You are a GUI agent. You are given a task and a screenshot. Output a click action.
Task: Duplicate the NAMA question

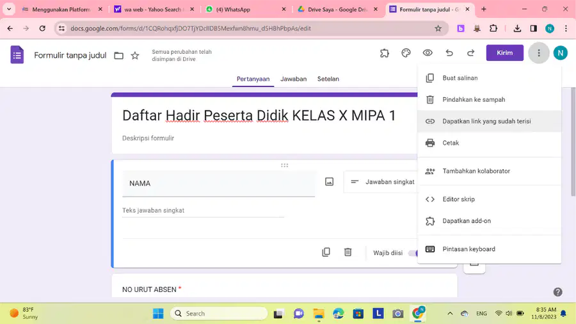tap(326, 252)
